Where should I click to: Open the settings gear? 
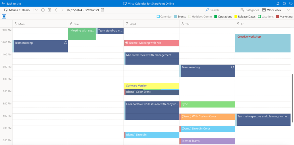tap(284, 3)
